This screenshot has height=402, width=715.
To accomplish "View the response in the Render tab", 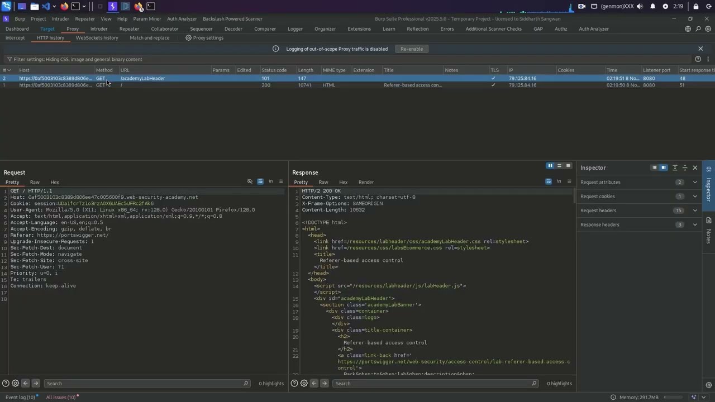I will point(366,182).
